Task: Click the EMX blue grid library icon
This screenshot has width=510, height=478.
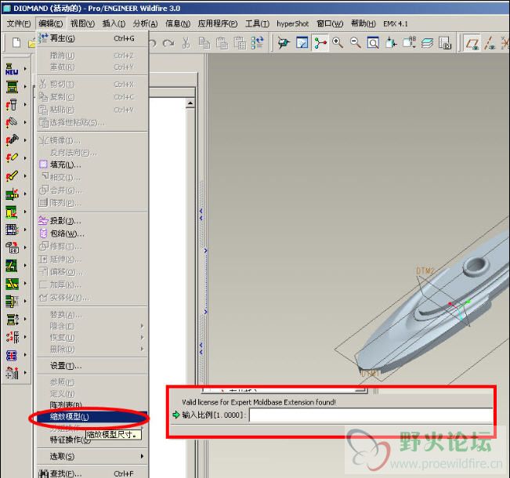Action: point(12,230)
